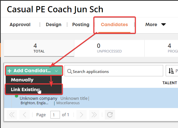Refresh the candidates list

click(x=110, y=115)
